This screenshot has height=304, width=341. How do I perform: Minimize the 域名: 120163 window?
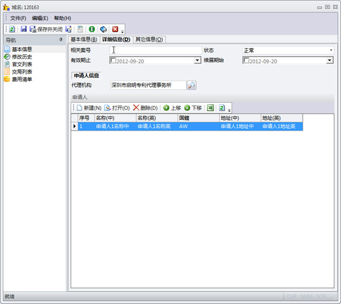coord(319,7)
